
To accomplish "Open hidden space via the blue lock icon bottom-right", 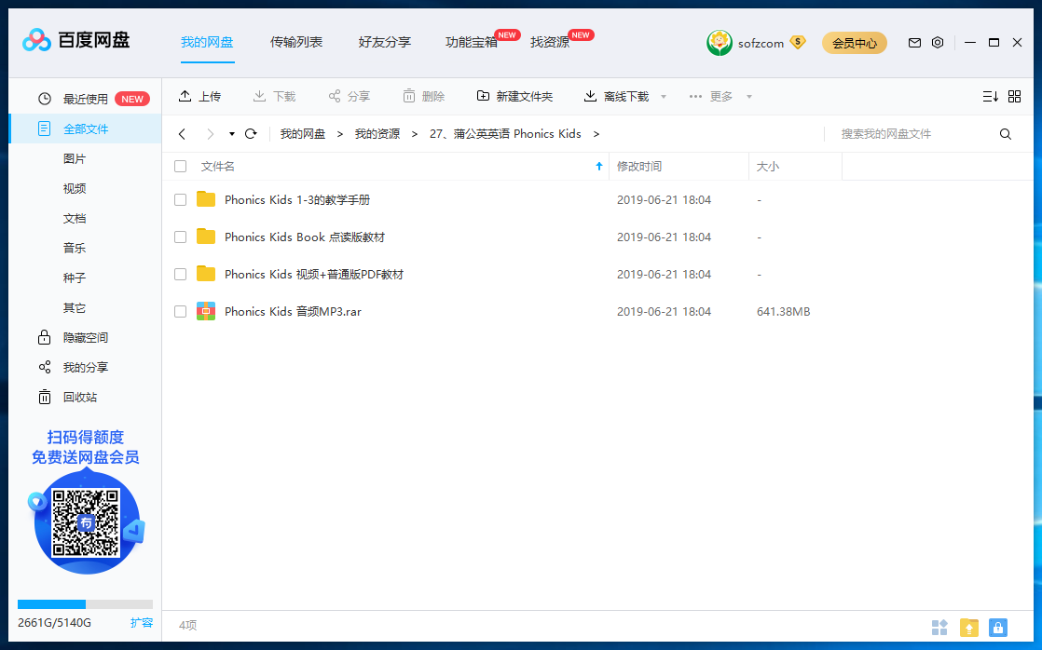I will click(998, 628).
